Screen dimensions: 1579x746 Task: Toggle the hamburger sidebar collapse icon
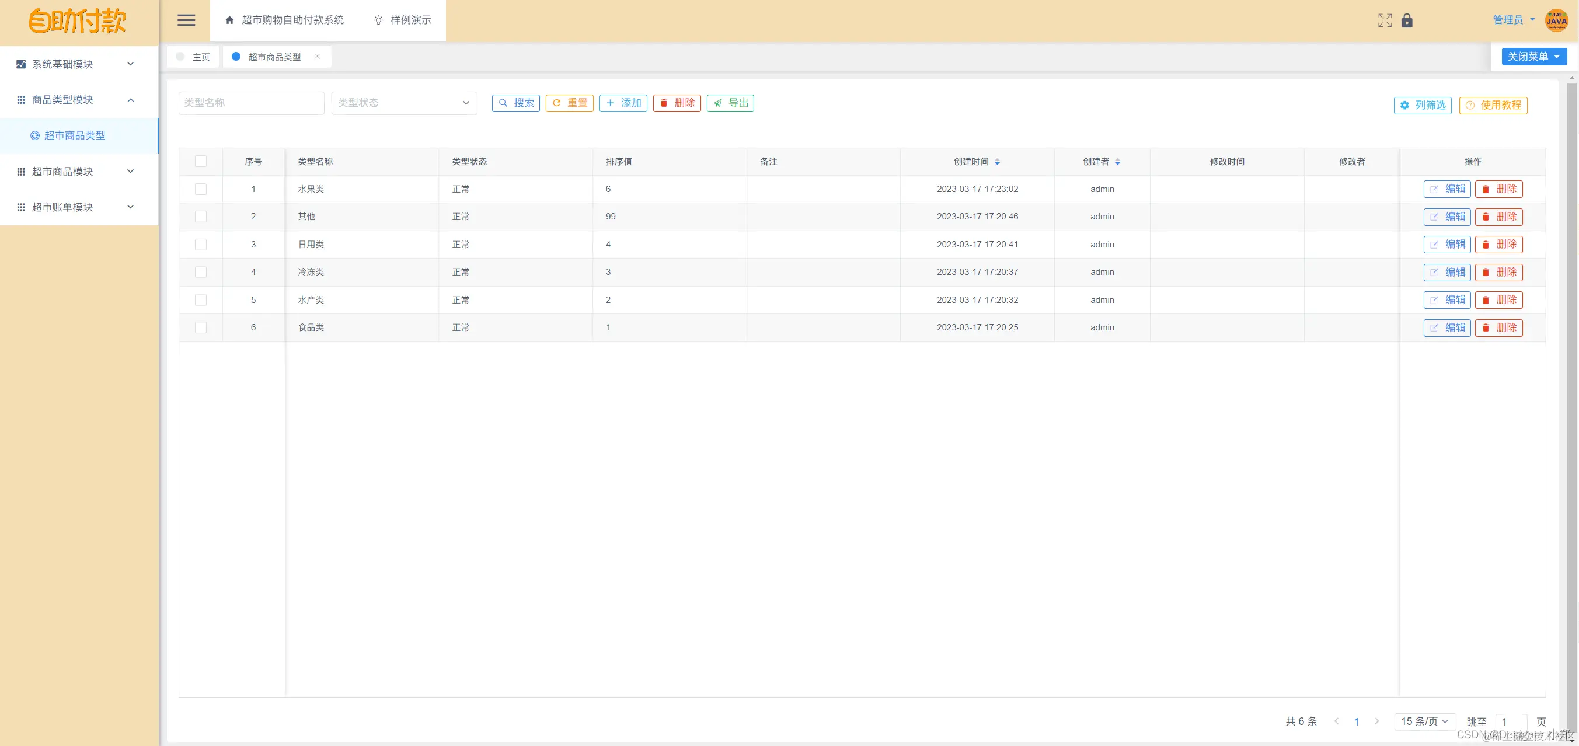(x=186, y=20)
